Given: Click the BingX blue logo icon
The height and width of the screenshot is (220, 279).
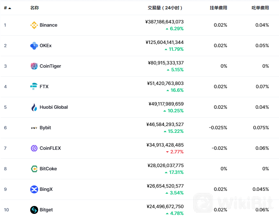Looking at the screenshot, I should click(34, 189).
